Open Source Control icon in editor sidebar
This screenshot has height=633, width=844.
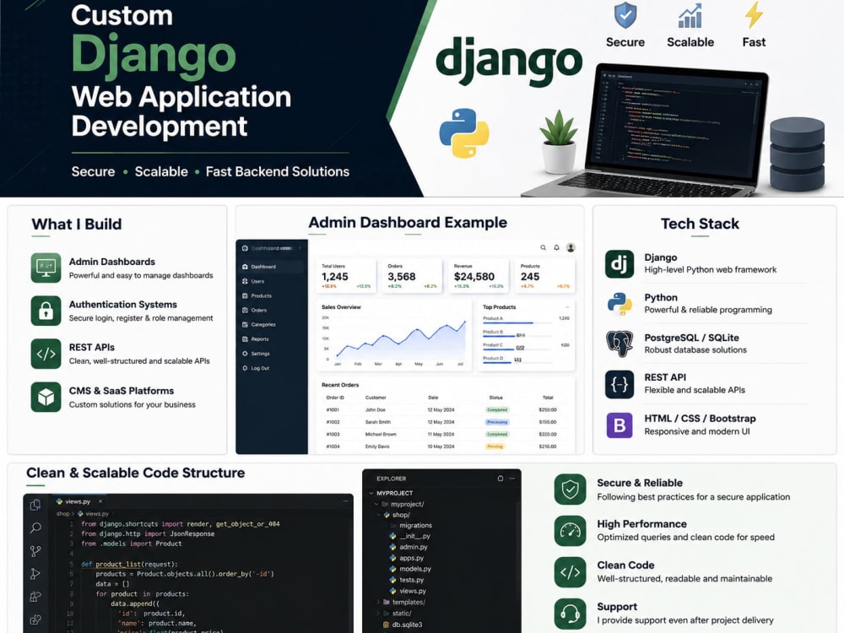click(x=35, y=551)
